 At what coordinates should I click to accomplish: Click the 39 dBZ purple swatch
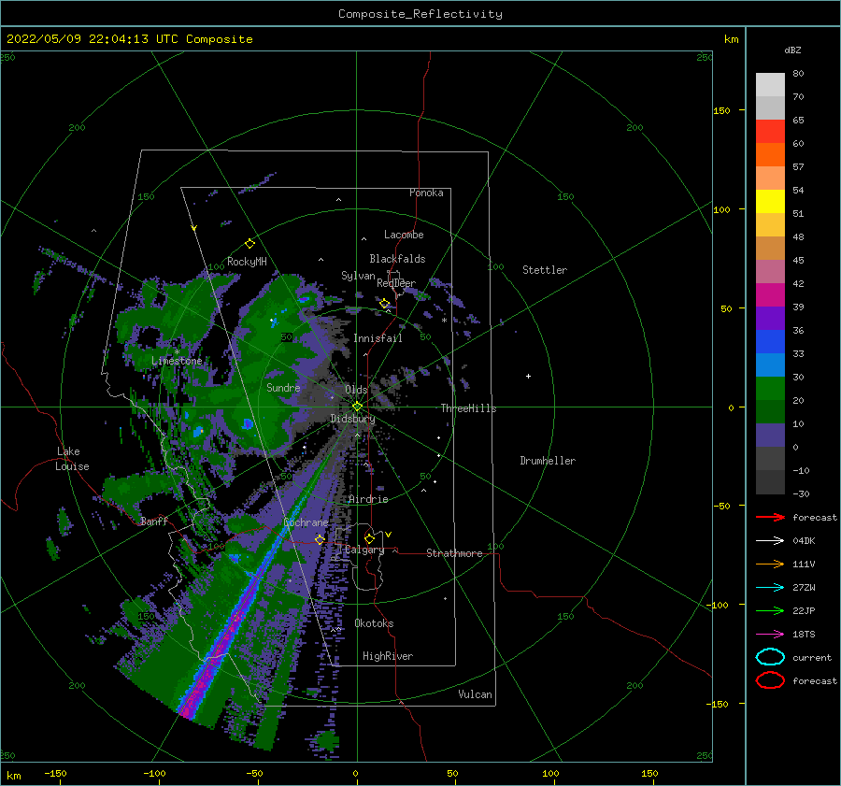click(770, 318)
